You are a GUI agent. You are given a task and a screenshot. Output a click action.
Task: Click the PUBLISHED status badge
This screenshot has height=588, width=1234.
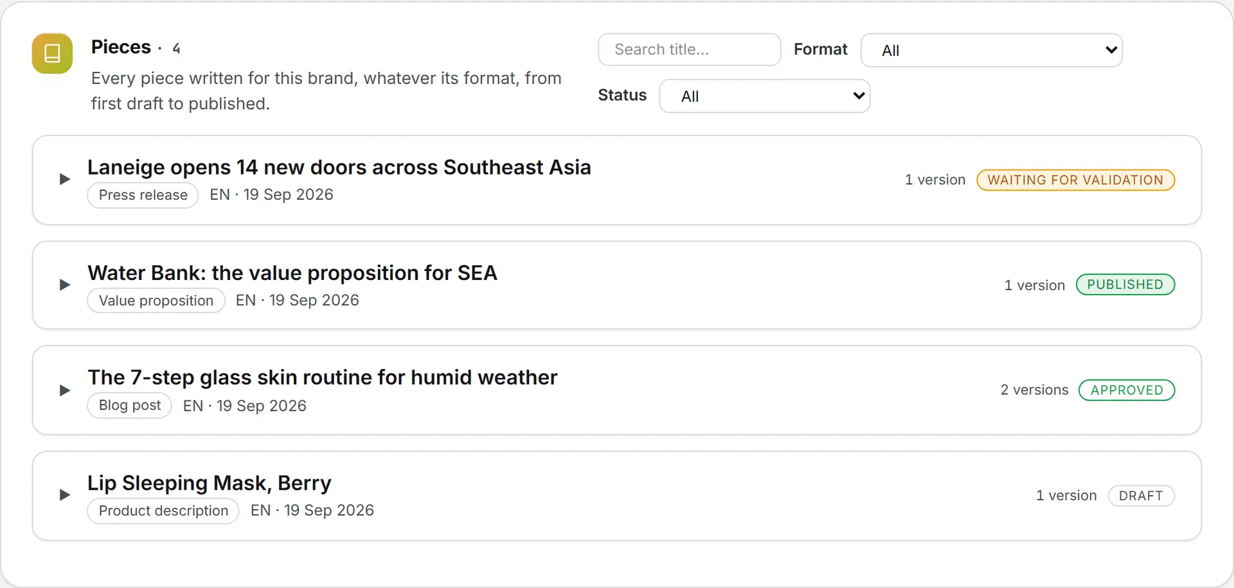point(1125,284)
